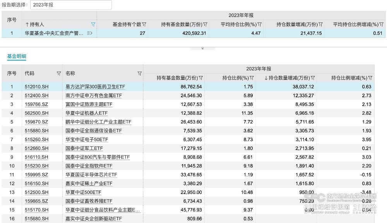Screen dimensions: 387x223
Task: Click the total holdings value 420,592.31
Action: tap(194, 33)
